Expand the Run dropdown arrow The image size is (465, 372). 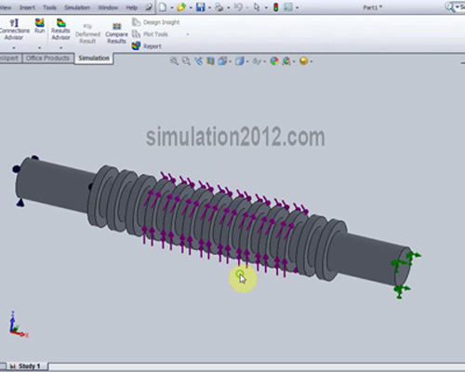tap(39, 47)
